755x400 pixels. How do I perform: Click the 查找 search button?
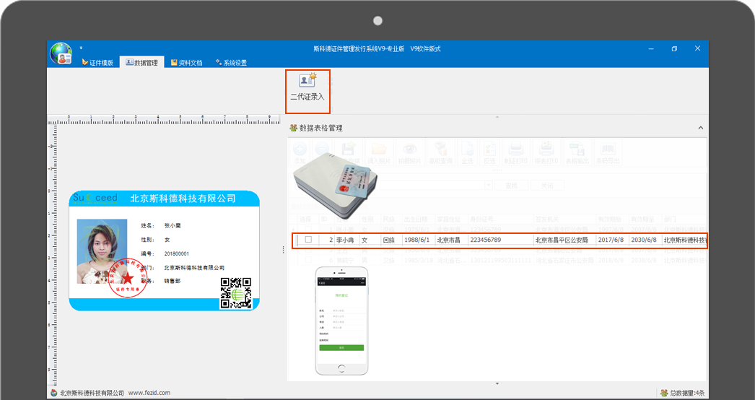tap(511, 186)
